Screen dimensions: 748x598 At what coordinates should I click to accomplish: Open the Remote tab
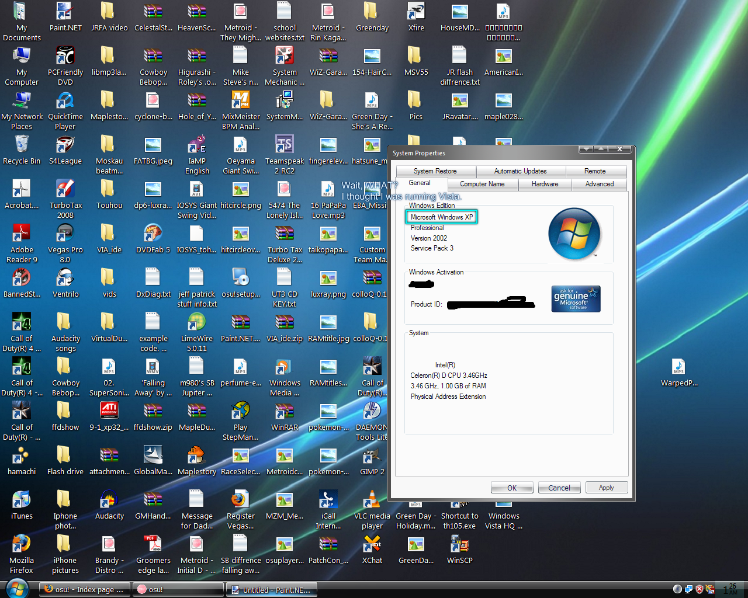[595, 171]
